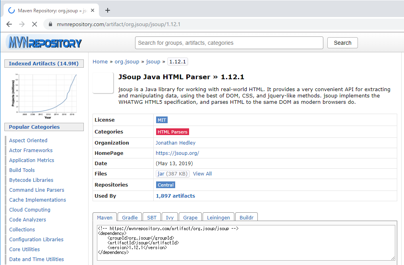Click the Organization row label
The image size is (404, 265).
click(112, 143)
